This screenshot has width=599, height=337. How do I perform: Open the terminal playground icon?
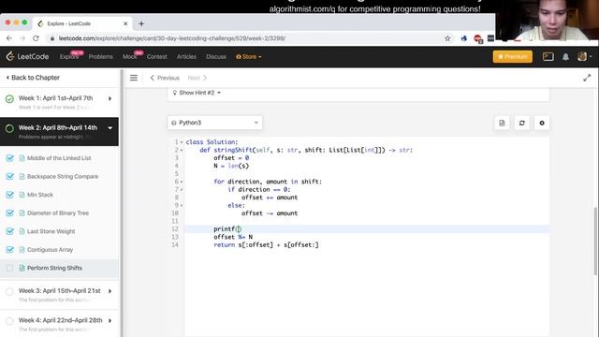548,56
